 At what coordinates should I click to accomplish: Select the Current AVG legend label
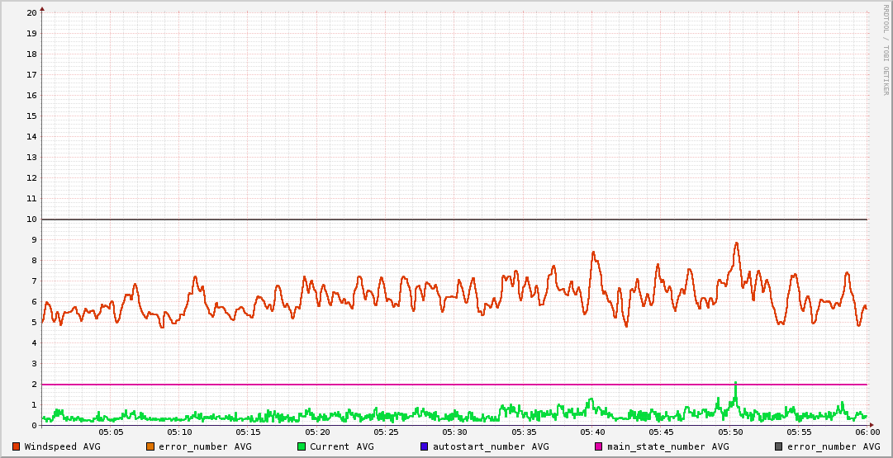tap(341, 446)
